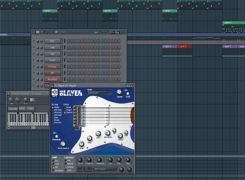Toggle the last step of Hat row
The height and width of the screenshot is (180, 245).
point(119,54)
